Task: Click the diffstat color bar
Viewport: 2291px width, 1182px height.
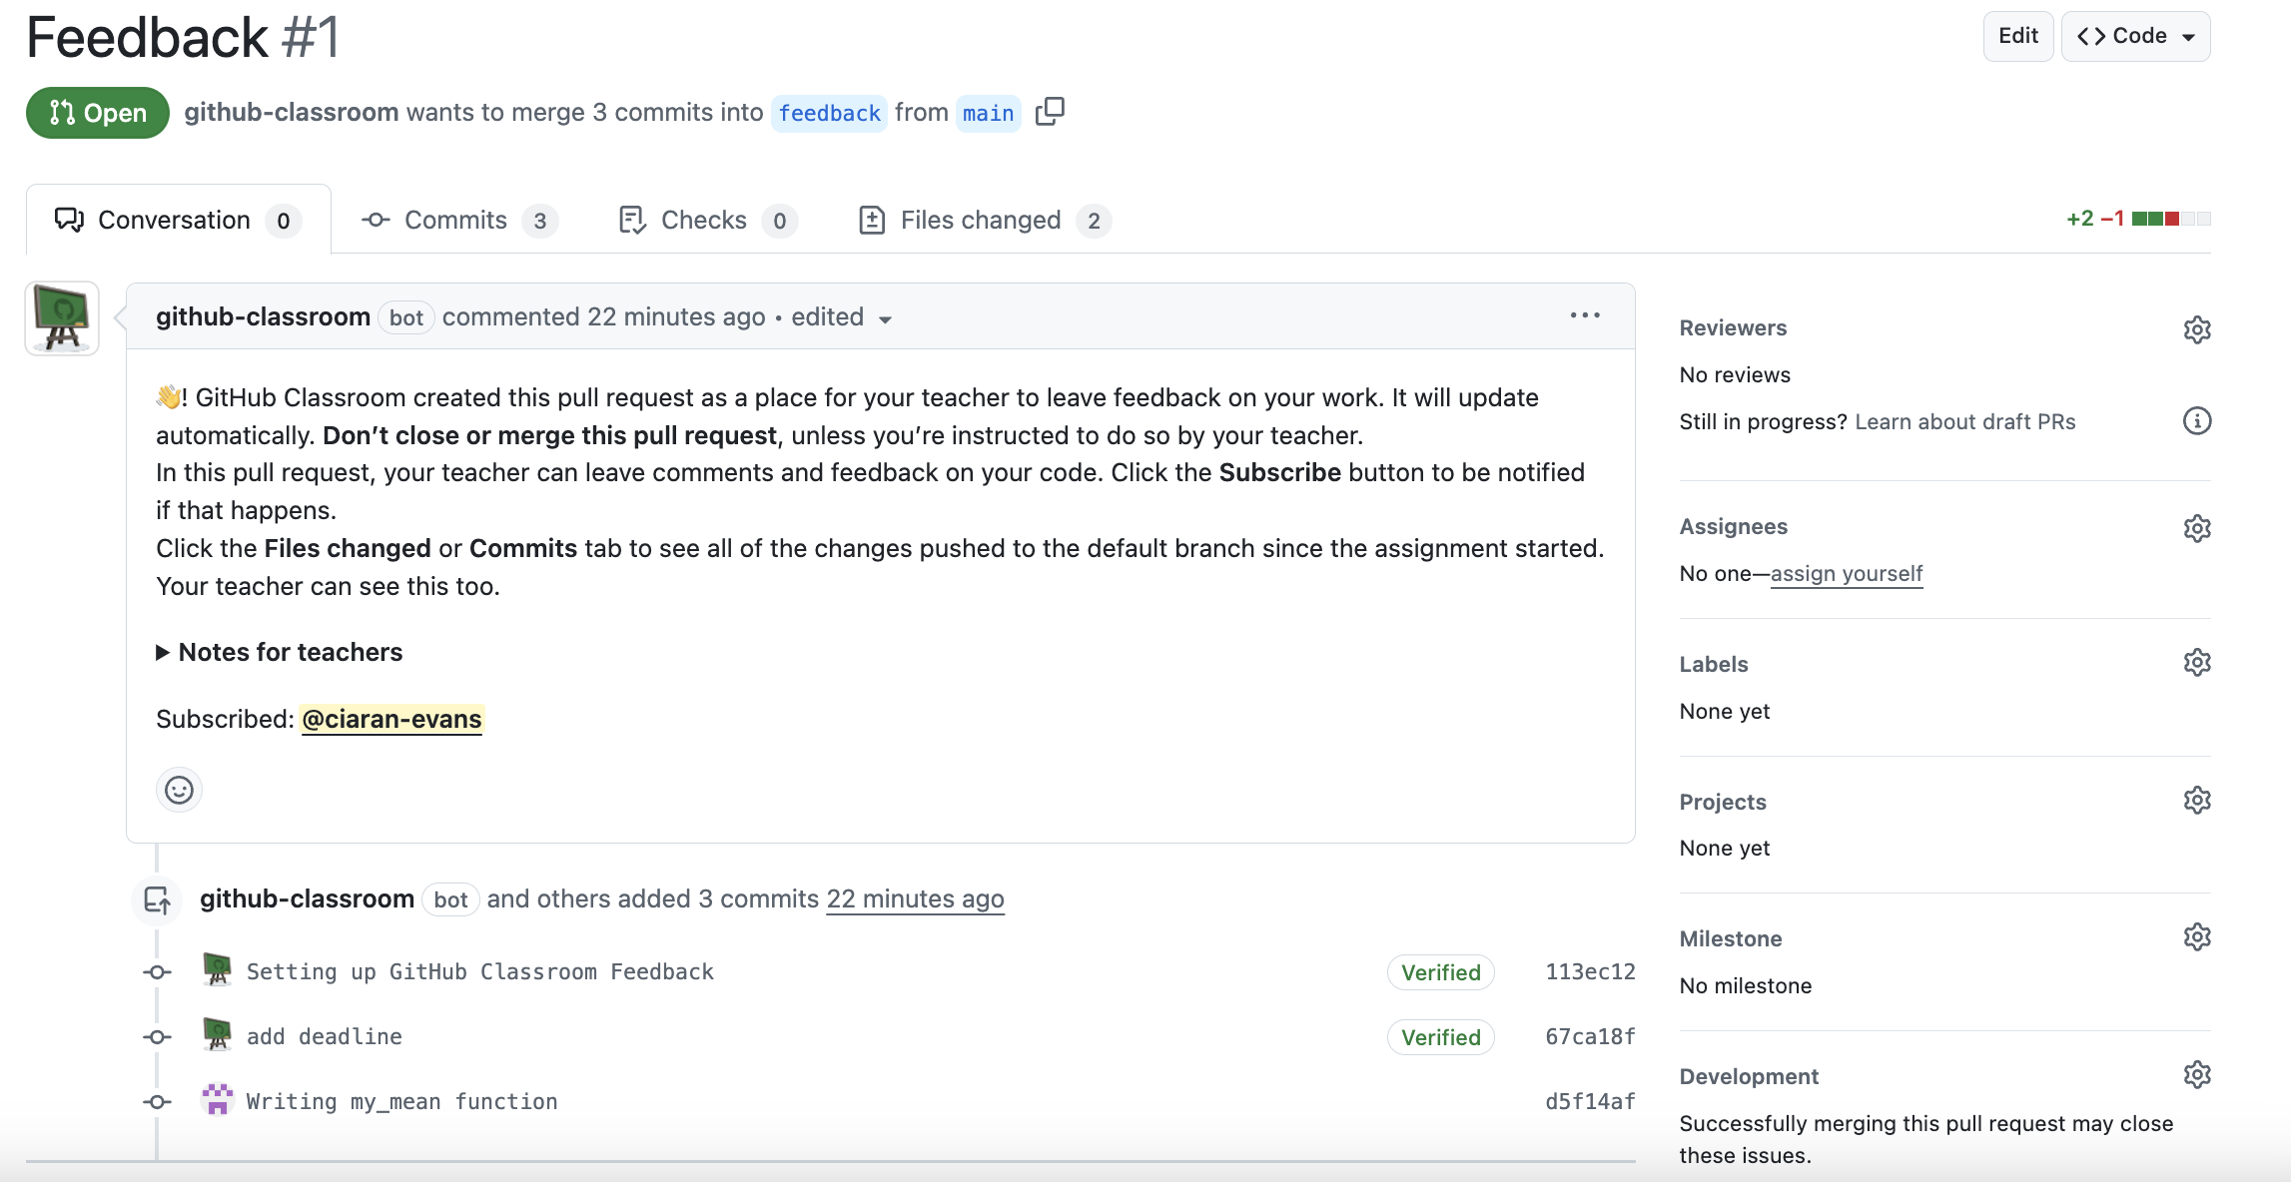Action: point(2170,219)
